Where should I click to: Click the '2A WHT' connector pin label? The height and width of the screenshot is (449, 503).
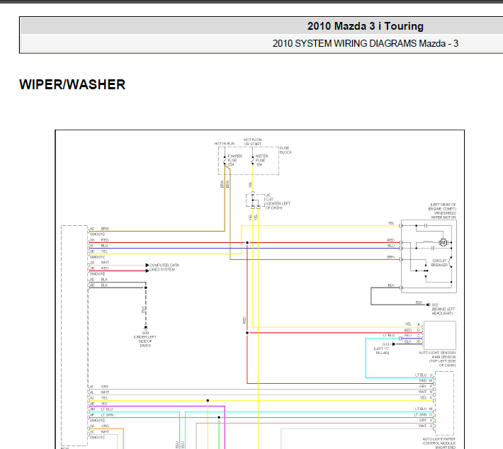pos(99,262)
